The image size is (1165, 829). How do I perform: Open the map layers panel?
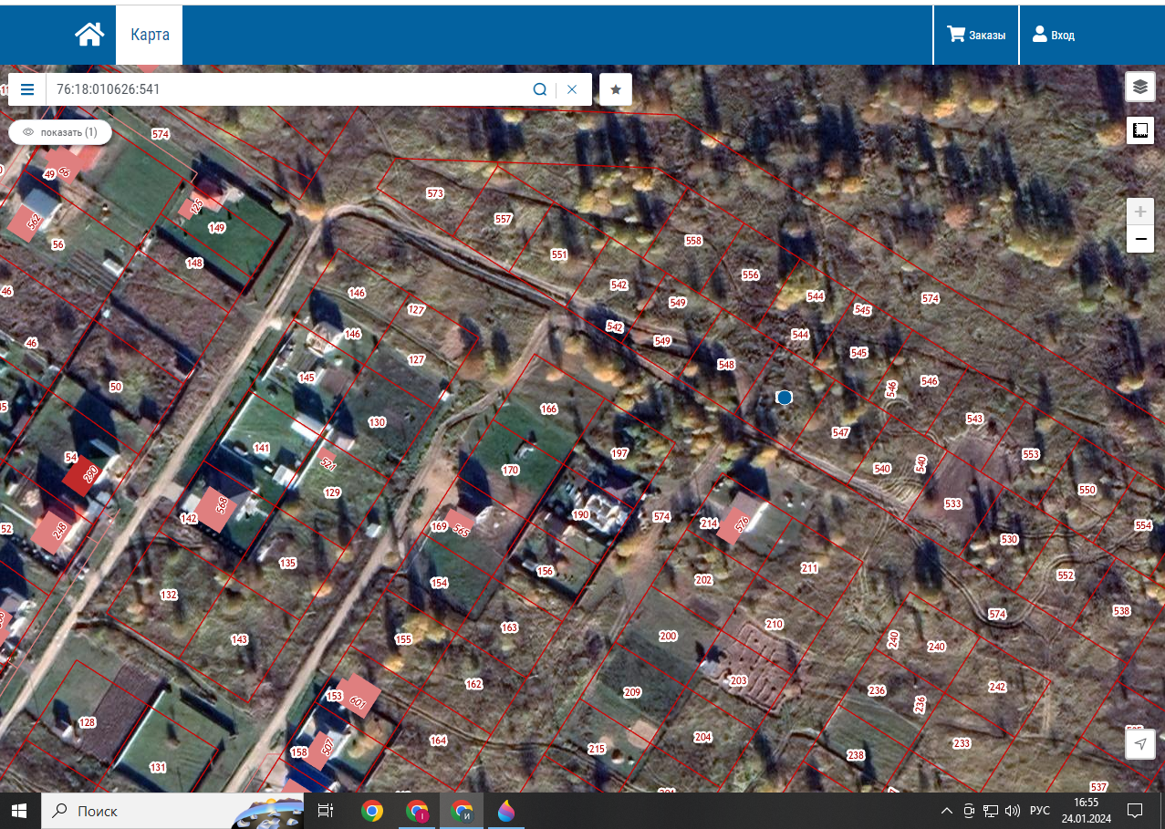[x=1139, y=87]
